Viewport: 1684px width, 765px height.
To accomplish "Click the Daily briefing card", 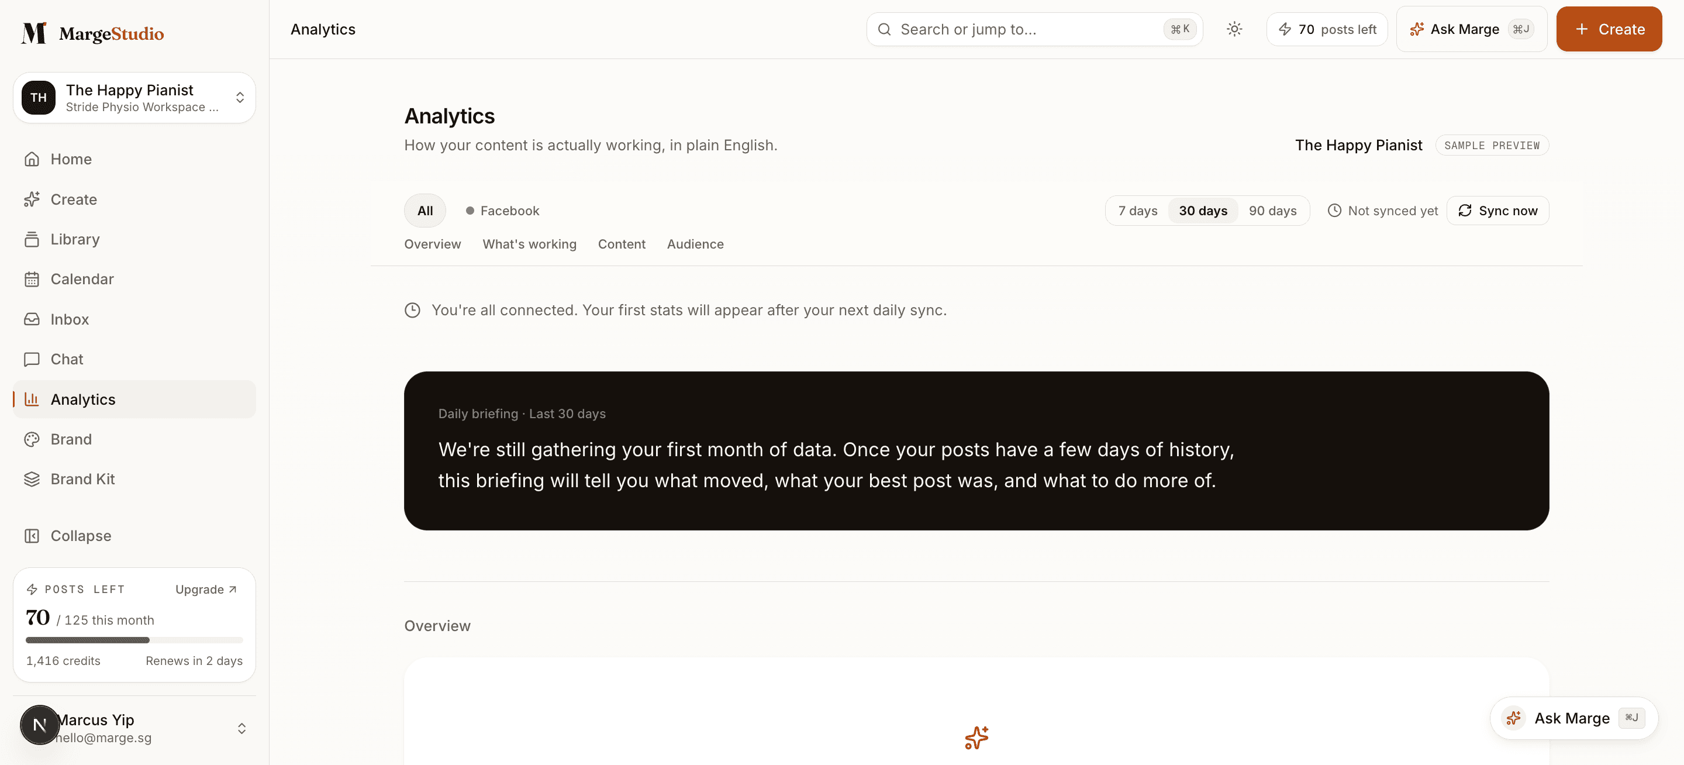I will coord(976,450).
